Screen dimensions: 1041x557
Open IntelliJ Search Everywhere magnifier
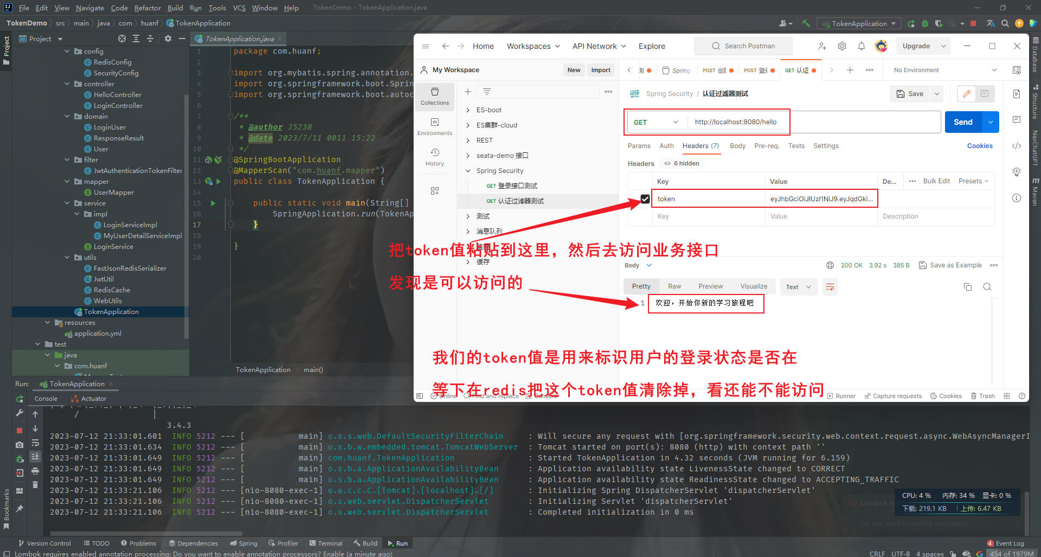pos(1005,23)
